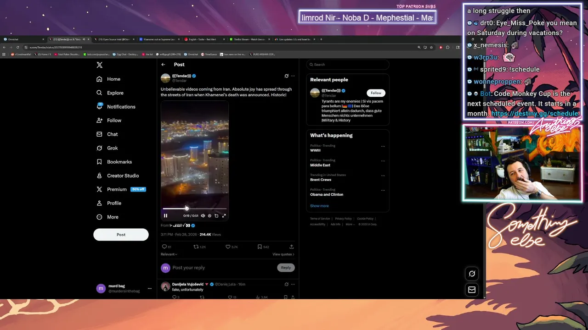Viewport: 588px width, 330px height.
Task: Click Grok icon on Danijela's reply
Action: point(286,284)
